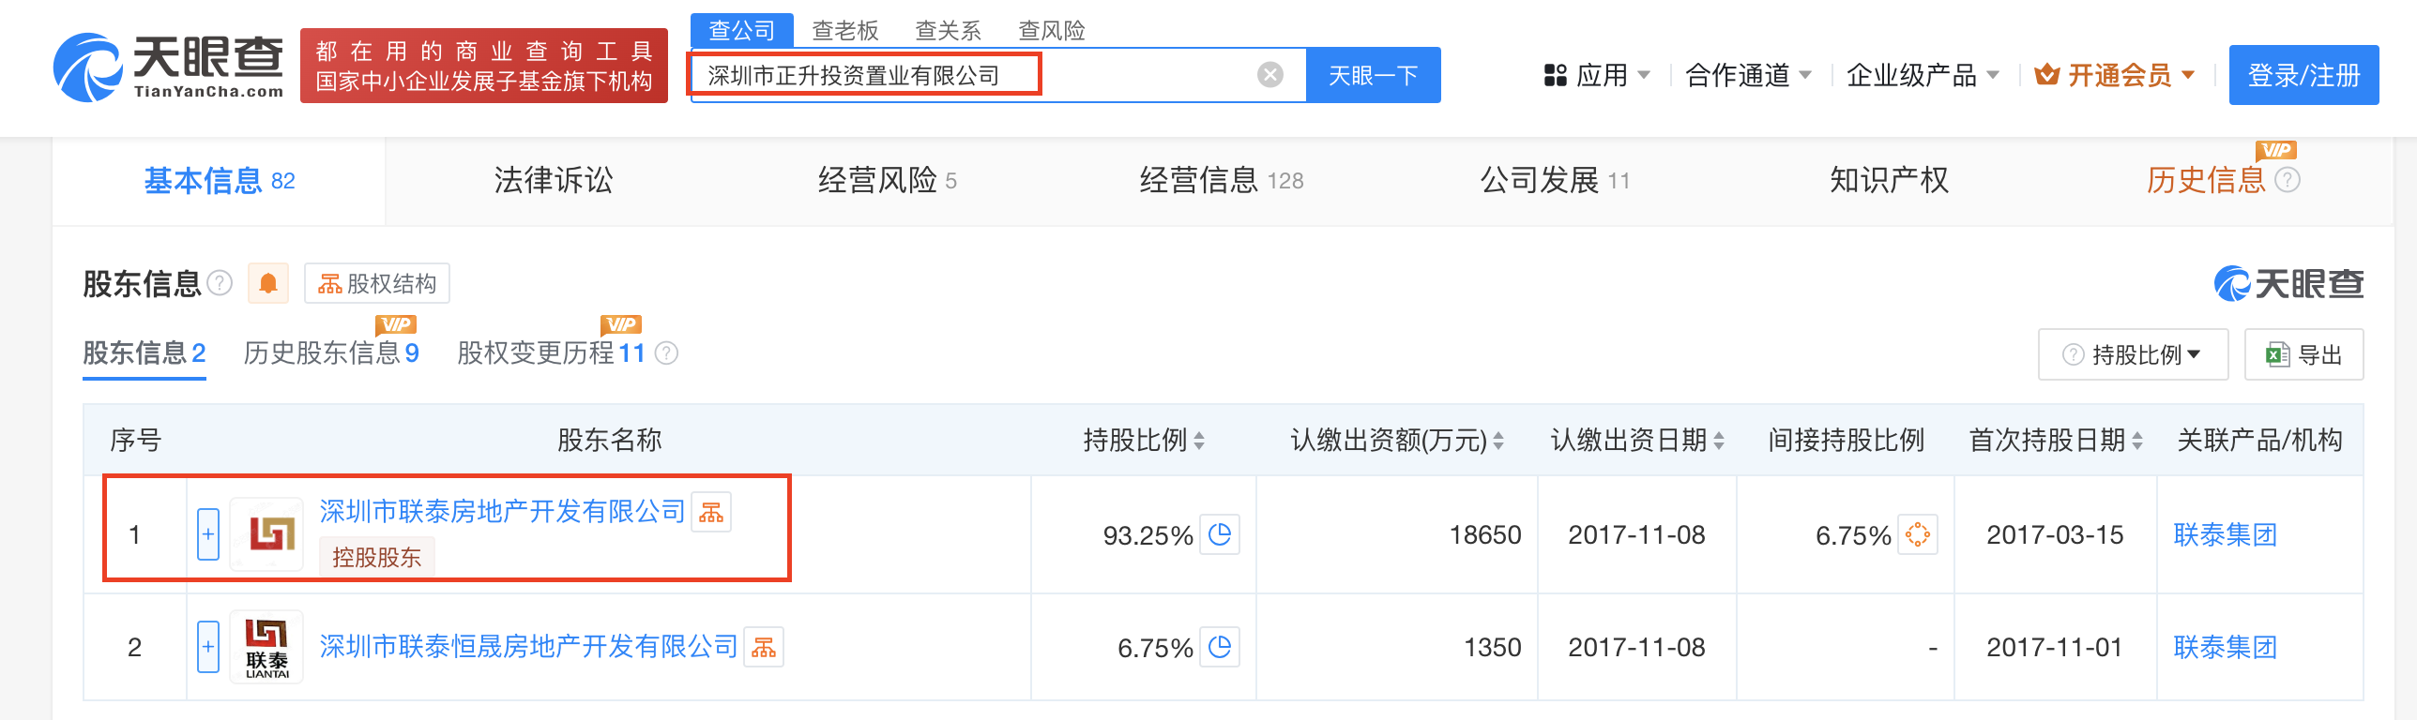The height and width of the screenshot is (720, 2417).
Task: Select the 股权变更历程 11 sub-tab
Action: [552, 353]
